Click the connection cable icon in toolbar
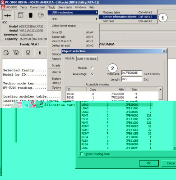176x180 pixels. click(7, 15)
